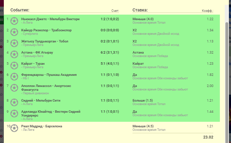Click soccer ball icon for Аполлон Лимассол match
Image resolution: width=231 pixels, height=143 pixels.
click(x=14, y=88)
